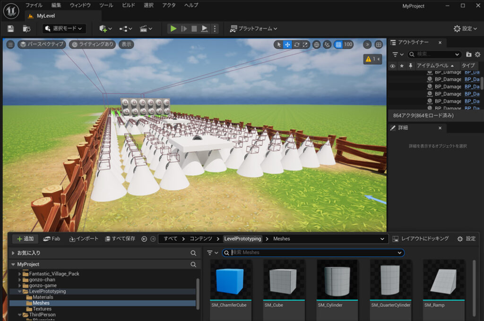Image resolution: width=484 pixels, height=321 pixels.
Task: Select the rotate gizmo tool
Action: 296,45
